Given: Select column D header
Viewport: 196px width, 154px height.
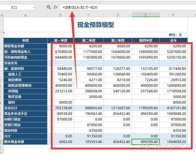Looking at the screenshot, I should [x=118, y=15].
